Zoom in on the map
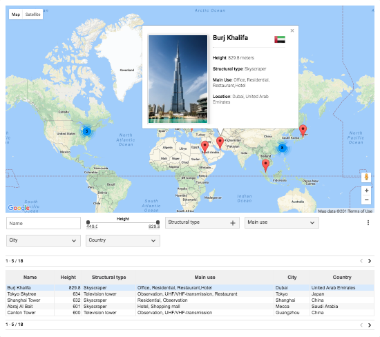380x337 pixels. [366, 191]
